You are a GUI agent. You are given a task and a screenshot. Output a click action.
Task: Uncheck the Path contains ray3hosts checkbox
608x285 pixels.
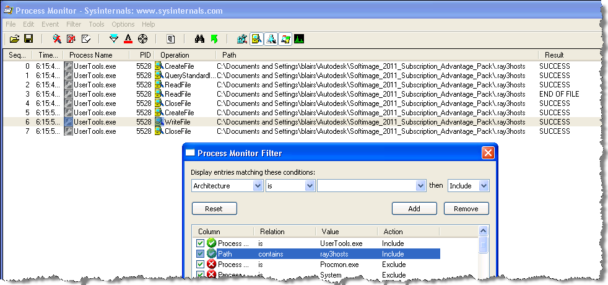coord(201,254)
